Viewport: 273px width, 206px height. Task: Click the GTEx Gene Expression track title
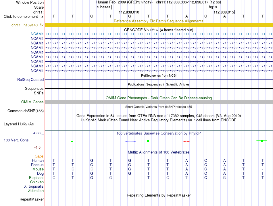pyautogui.click(x=159, y=116)
